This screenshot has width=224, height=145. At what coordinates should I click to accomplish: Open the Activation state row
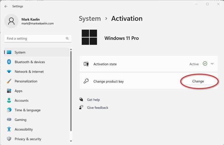[140, 64]
